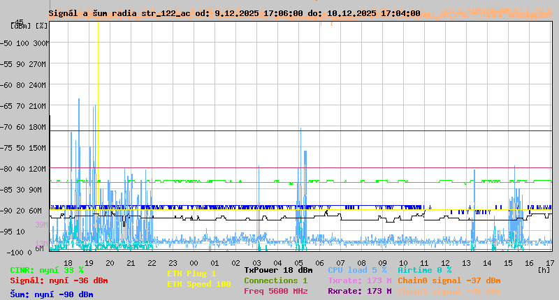Click the 'ETH Plug 1' legend label
The width and height of the screenshot is (559, 300).
click(191, 273)
